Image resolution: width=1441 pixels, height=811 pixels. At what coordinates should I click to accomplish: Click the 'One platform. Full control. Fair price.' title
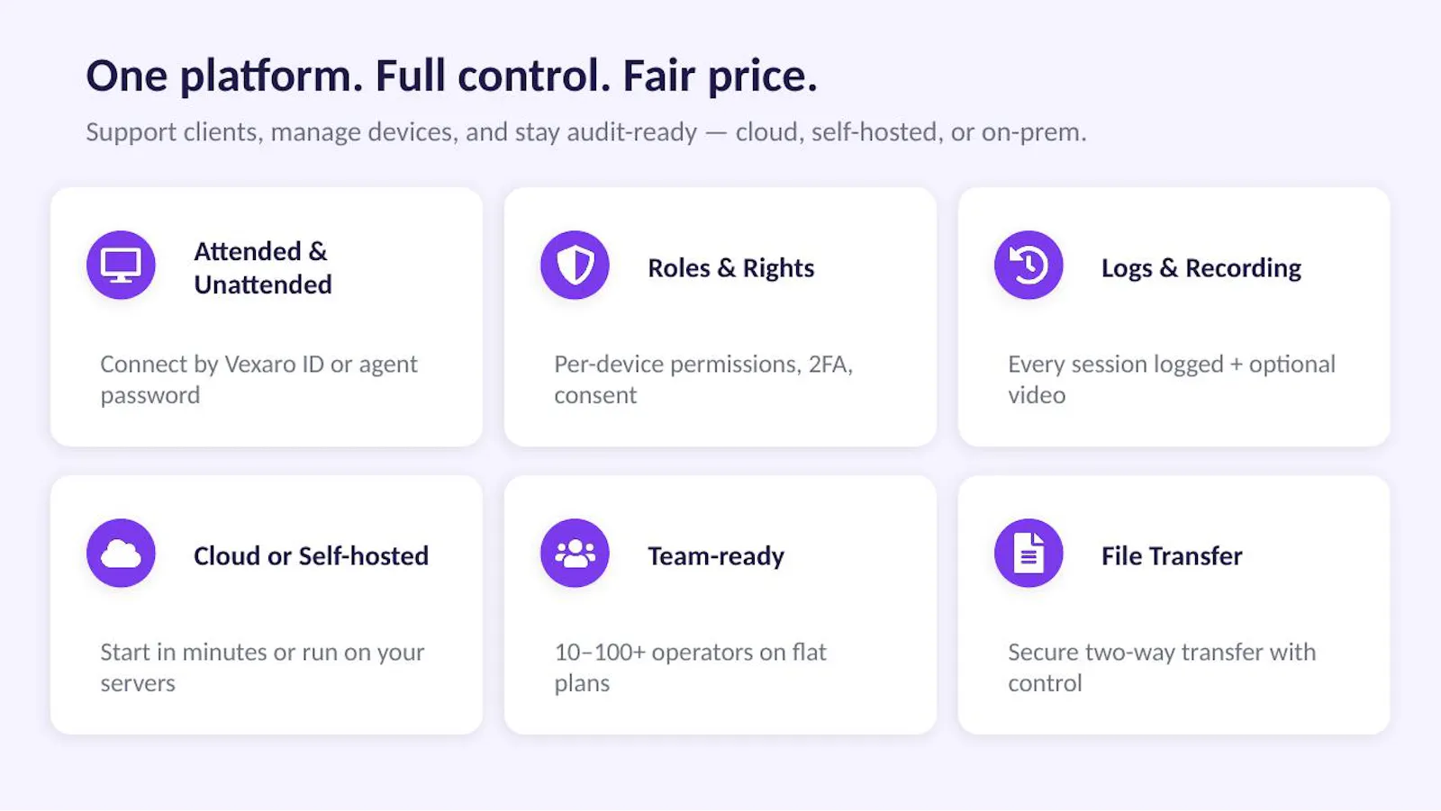click(x=451, y=76)
